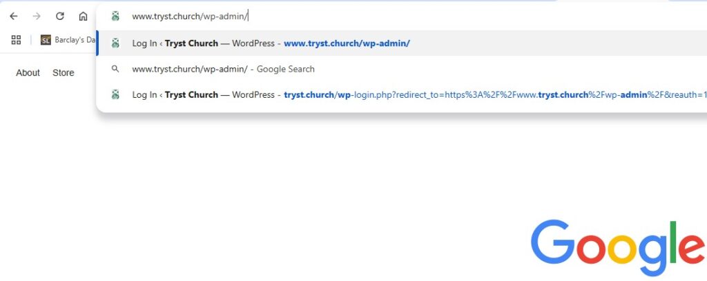The image size is (707, 281).
Task: Open the Barclay's bookmark label
Action: click(75, 40)
